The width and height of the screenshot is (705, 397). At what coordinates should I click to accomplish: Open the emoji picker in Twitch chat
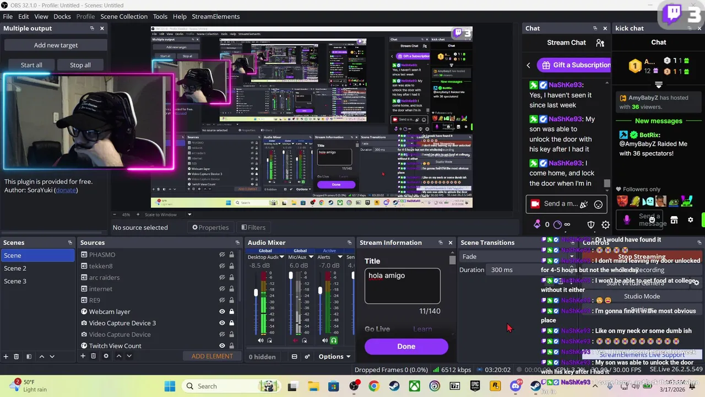click(x=598, y=204)
